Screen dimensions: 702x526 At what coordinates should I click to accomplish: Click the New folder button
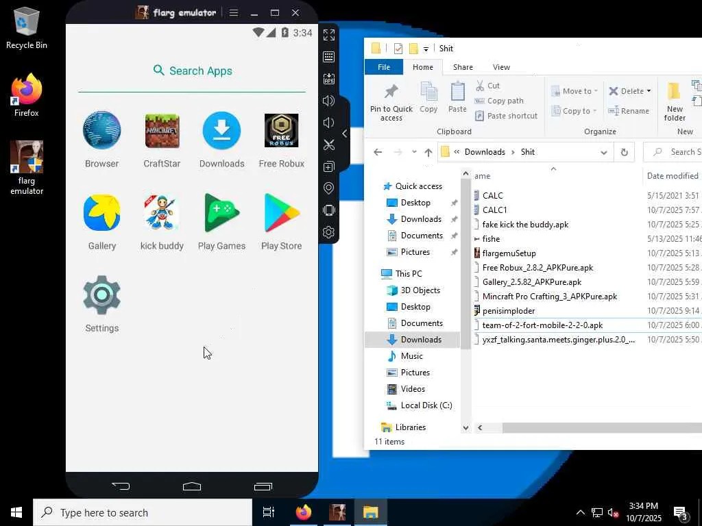[x=675, y=102]
